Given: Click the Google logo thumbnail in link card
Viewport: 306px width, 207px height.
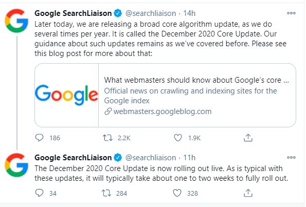Looking at the screenshot, I should coord(66,96).
